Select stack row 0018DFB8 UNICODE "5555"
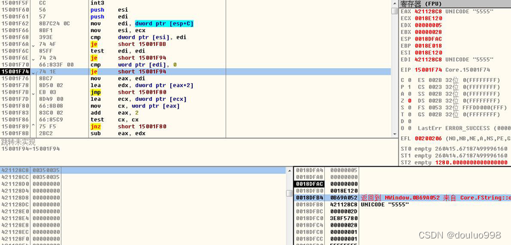511x245 pixels. click(x=402, y=204)
